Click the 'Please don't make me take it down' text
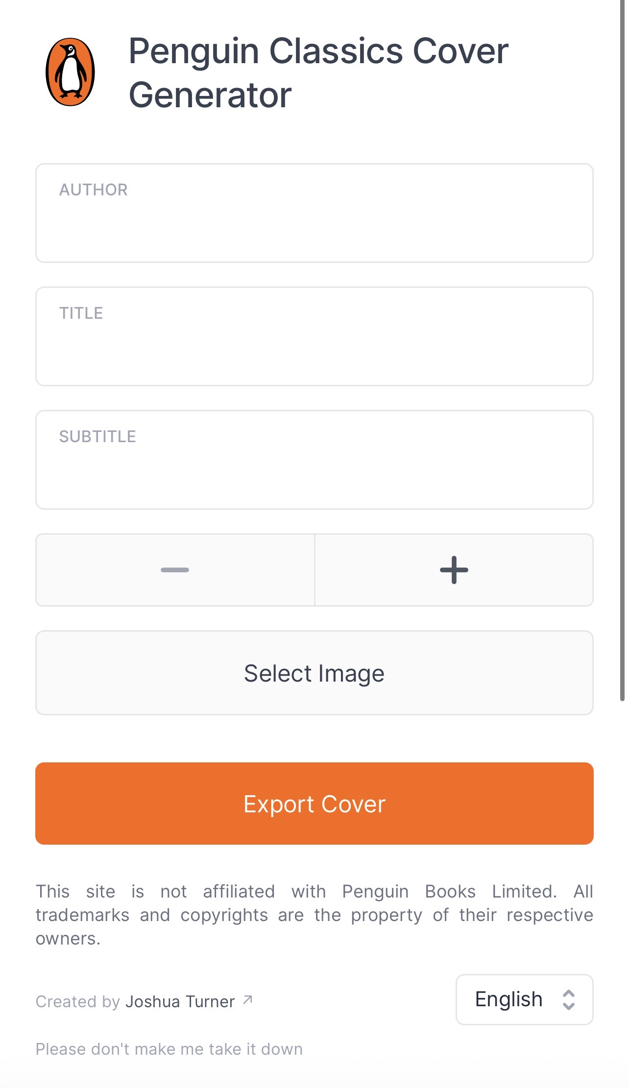 pos(169,1049)
